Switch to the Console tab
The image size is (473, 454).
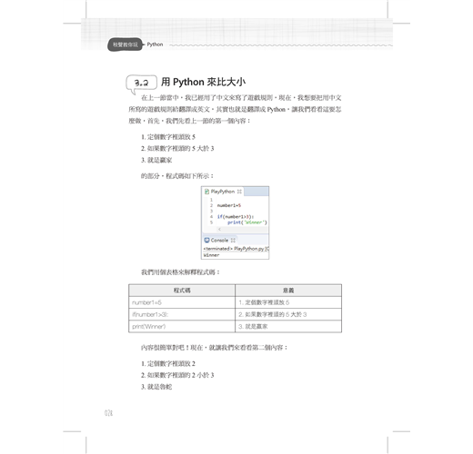click(x=219, y=241)
